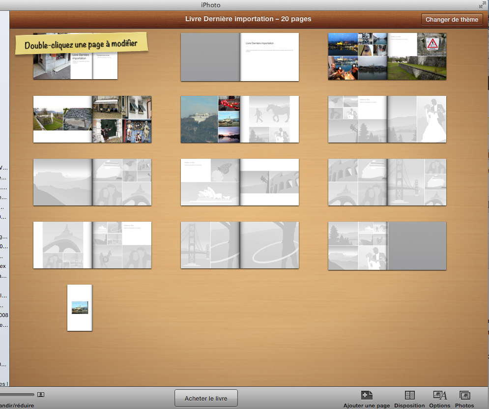Select the Golden Gate bridge double-page spread
The width and height of the screenshot is (489, 409).
pos(240,245)
